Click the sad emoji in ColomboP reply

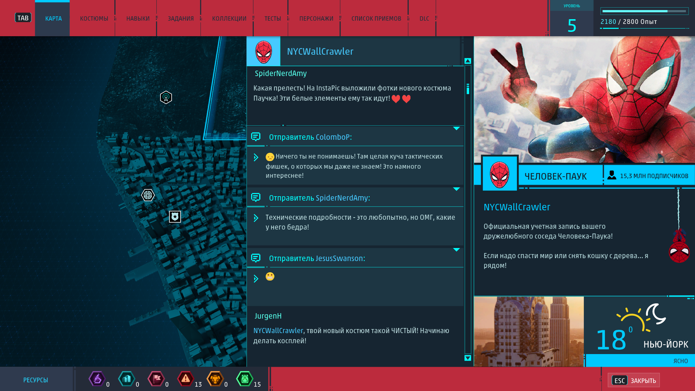(x=270, y=157)
